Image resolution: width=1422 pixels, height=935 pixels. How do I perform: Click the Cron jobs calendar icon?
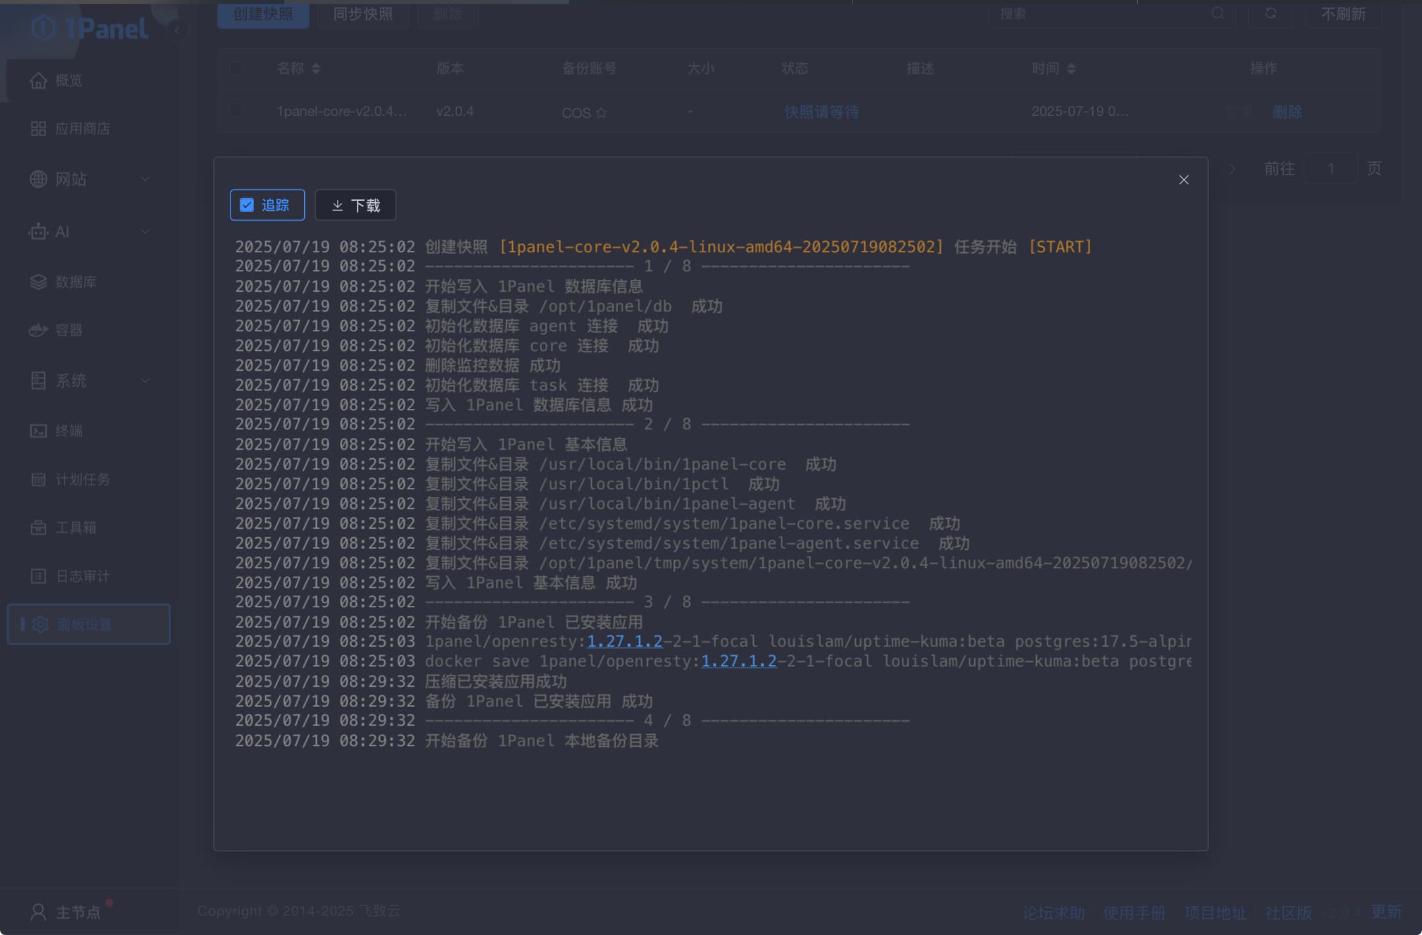38,479
